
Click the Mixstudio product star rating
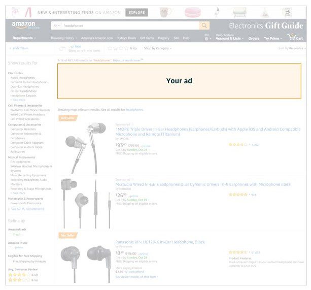click(x=238, y=195)
